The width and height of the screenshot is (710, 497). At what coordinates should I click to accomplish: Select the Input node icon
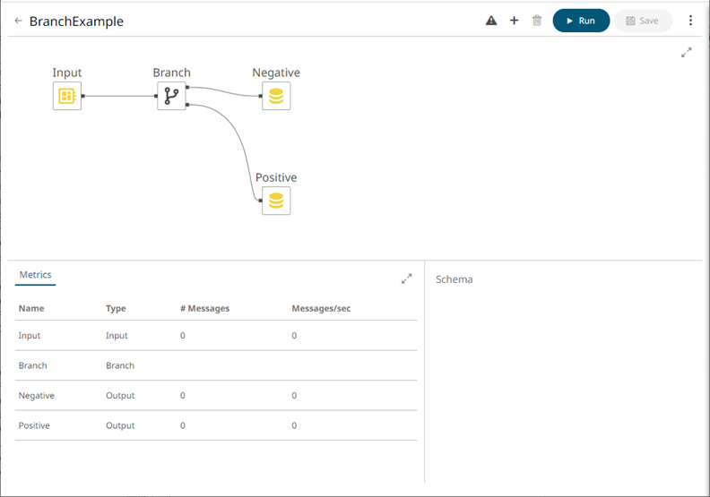click(67, 96)
